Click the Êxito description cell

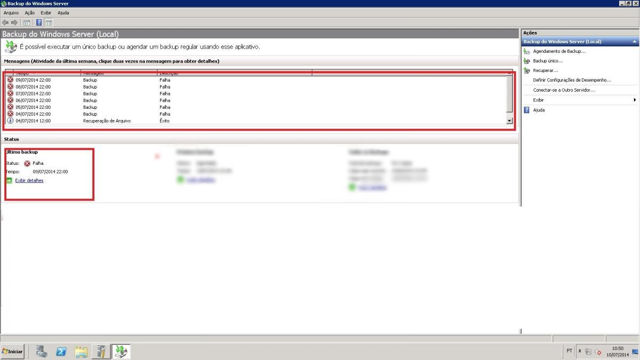coord(164,121)
